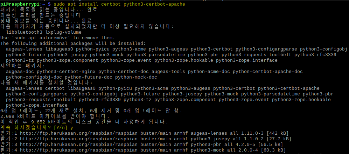Click the '[442 kB]' size of augeas-lenses

pos(277,133)
